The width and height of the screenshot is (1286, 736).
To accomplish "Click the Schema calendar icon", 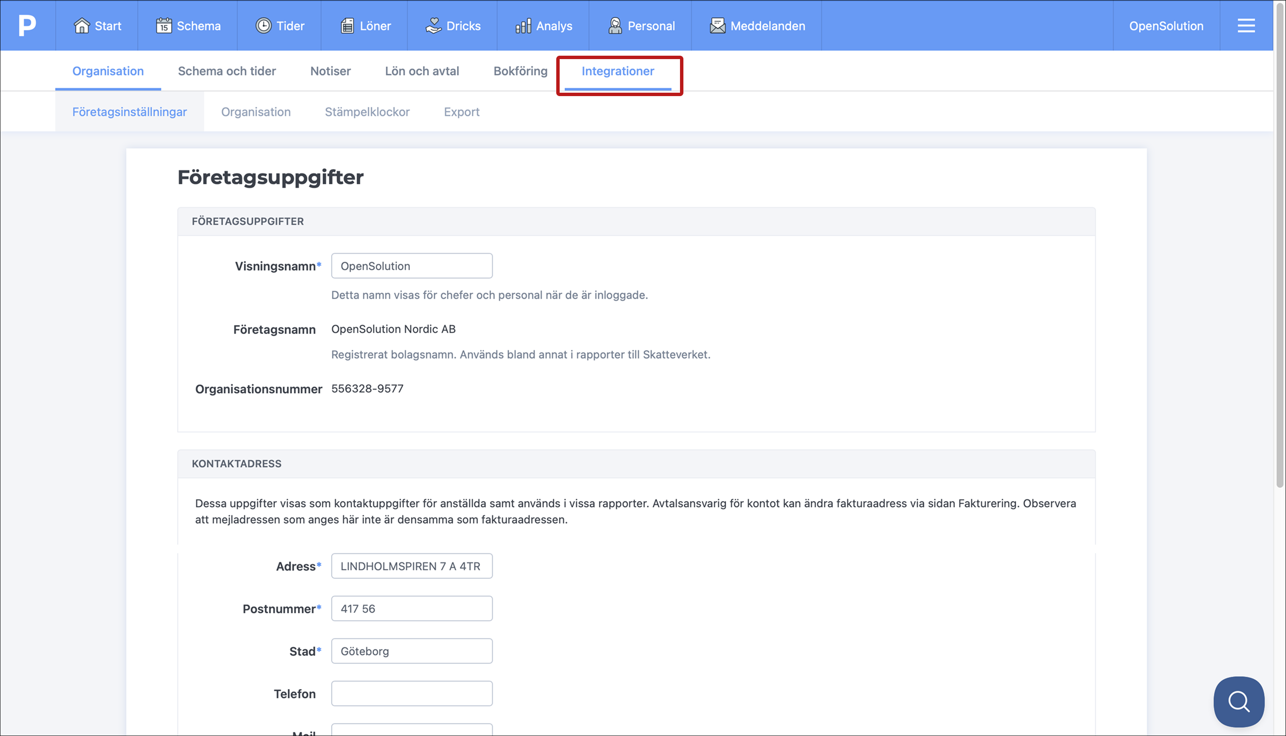I will pos(164,26).
